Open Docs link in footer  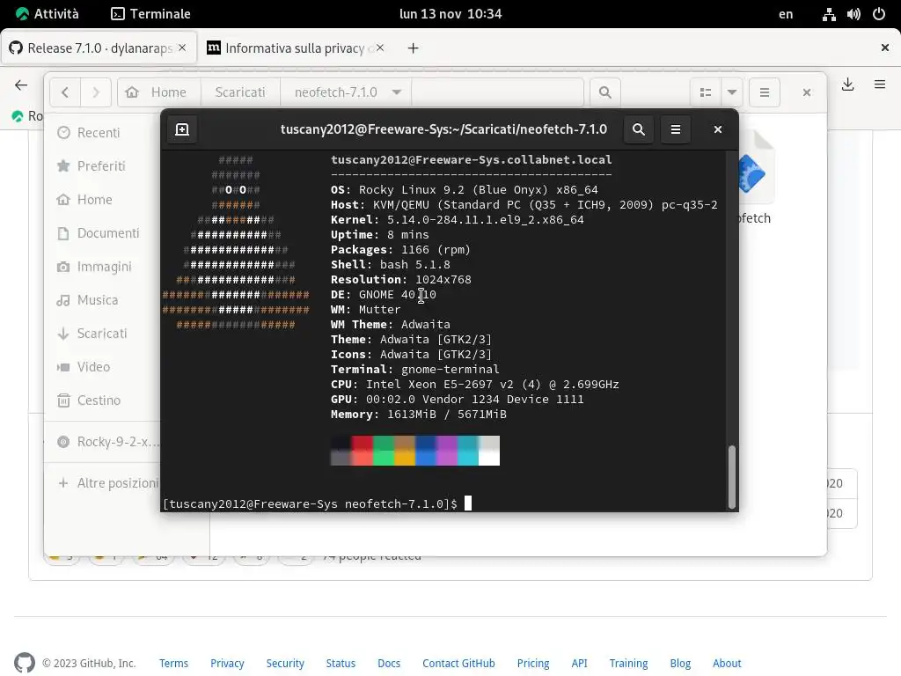(x=389, y=664)
